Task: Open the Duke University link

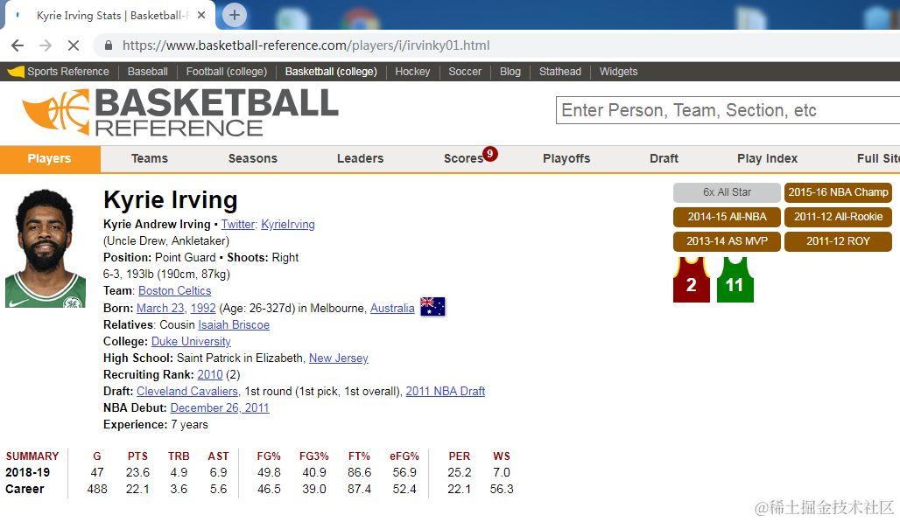Action: (191, 341)
